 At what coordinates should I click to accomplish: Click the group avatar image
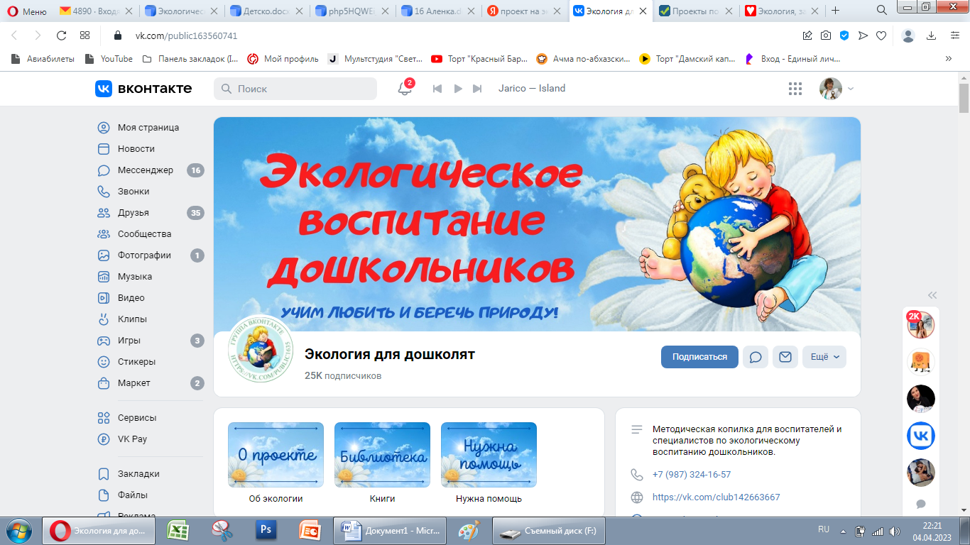(x=261, y=349)
